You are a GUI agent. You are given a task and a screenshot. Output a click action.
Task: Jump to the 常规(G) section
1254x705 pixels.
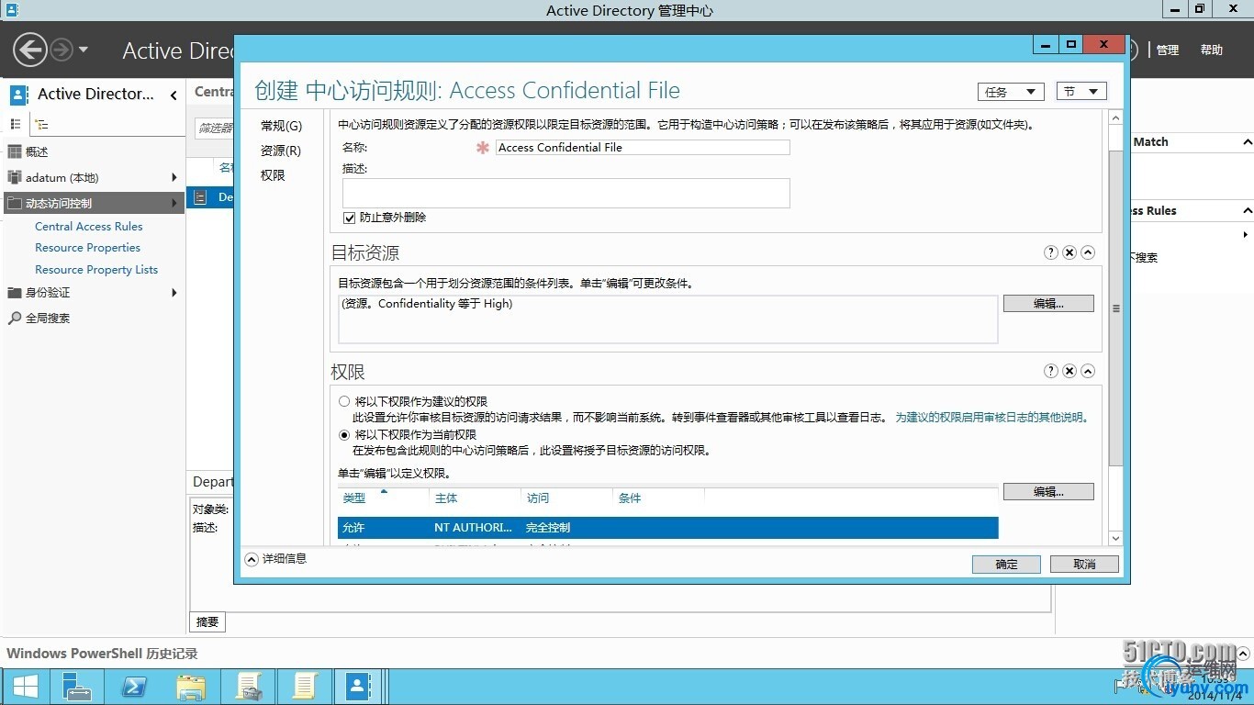coord(281,126)
